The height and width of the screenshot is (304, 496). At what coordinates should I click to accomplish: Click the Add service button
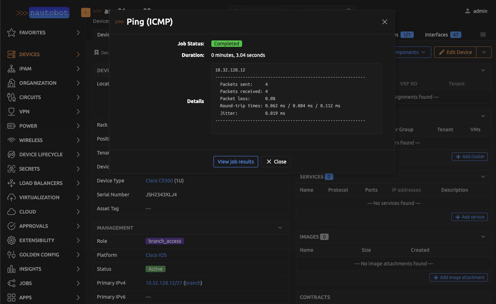click(469, 217)
